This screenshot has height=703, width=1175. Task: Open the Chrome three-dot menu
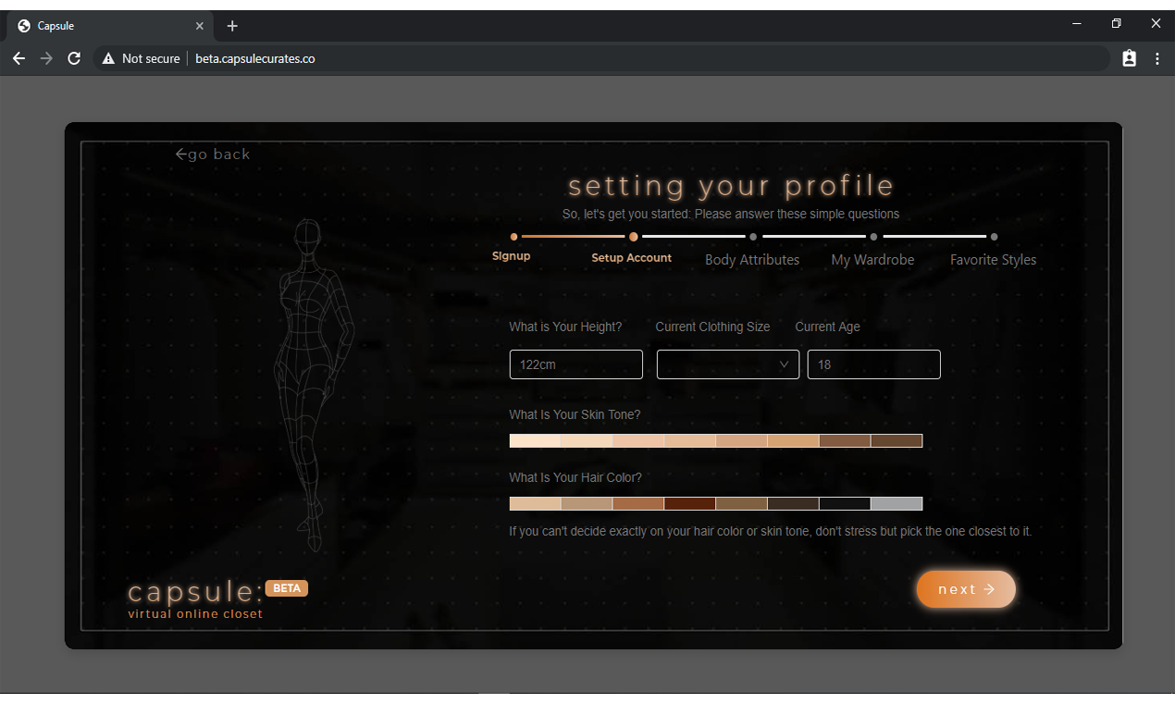[x=1156, y=58]
